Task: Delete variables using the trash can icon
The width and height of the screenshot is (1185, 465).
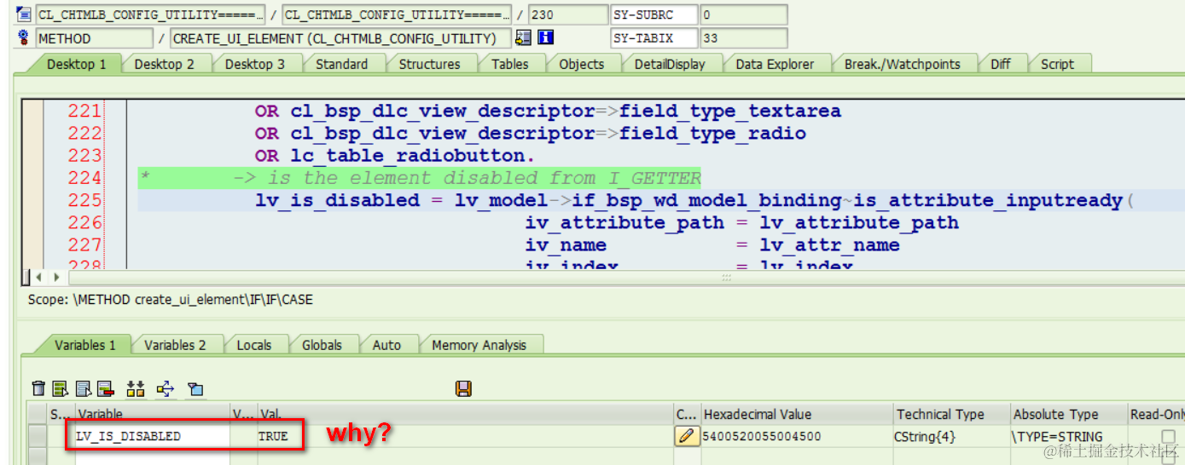Action: tap(38, 388)
